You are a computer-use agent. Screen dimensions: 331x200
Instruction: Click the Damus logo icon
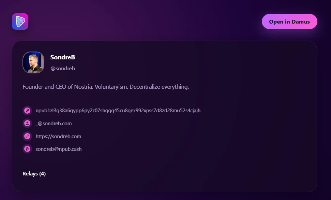(20, 22)
